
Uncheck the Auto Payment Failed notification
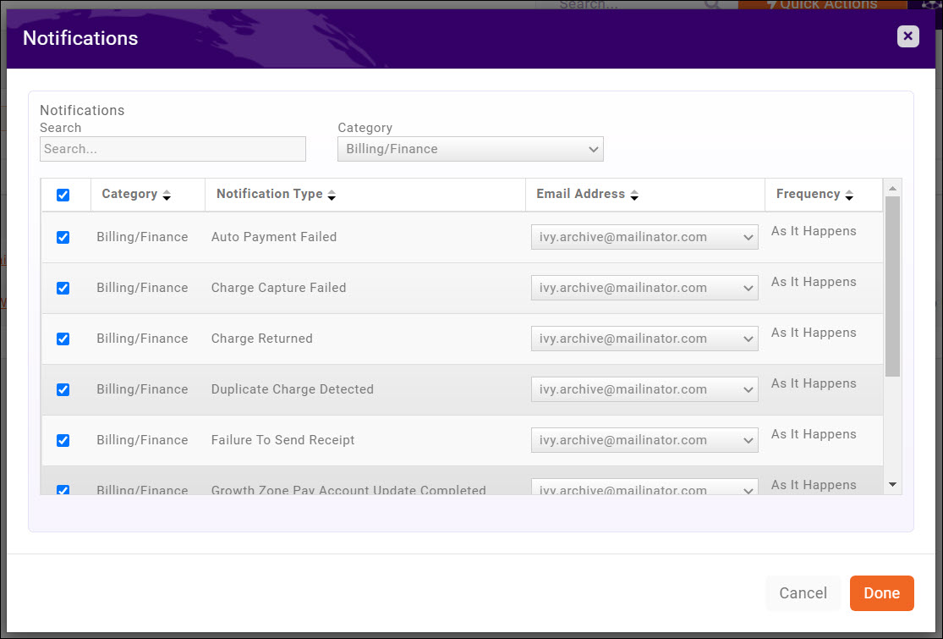(x=63, y=237)
